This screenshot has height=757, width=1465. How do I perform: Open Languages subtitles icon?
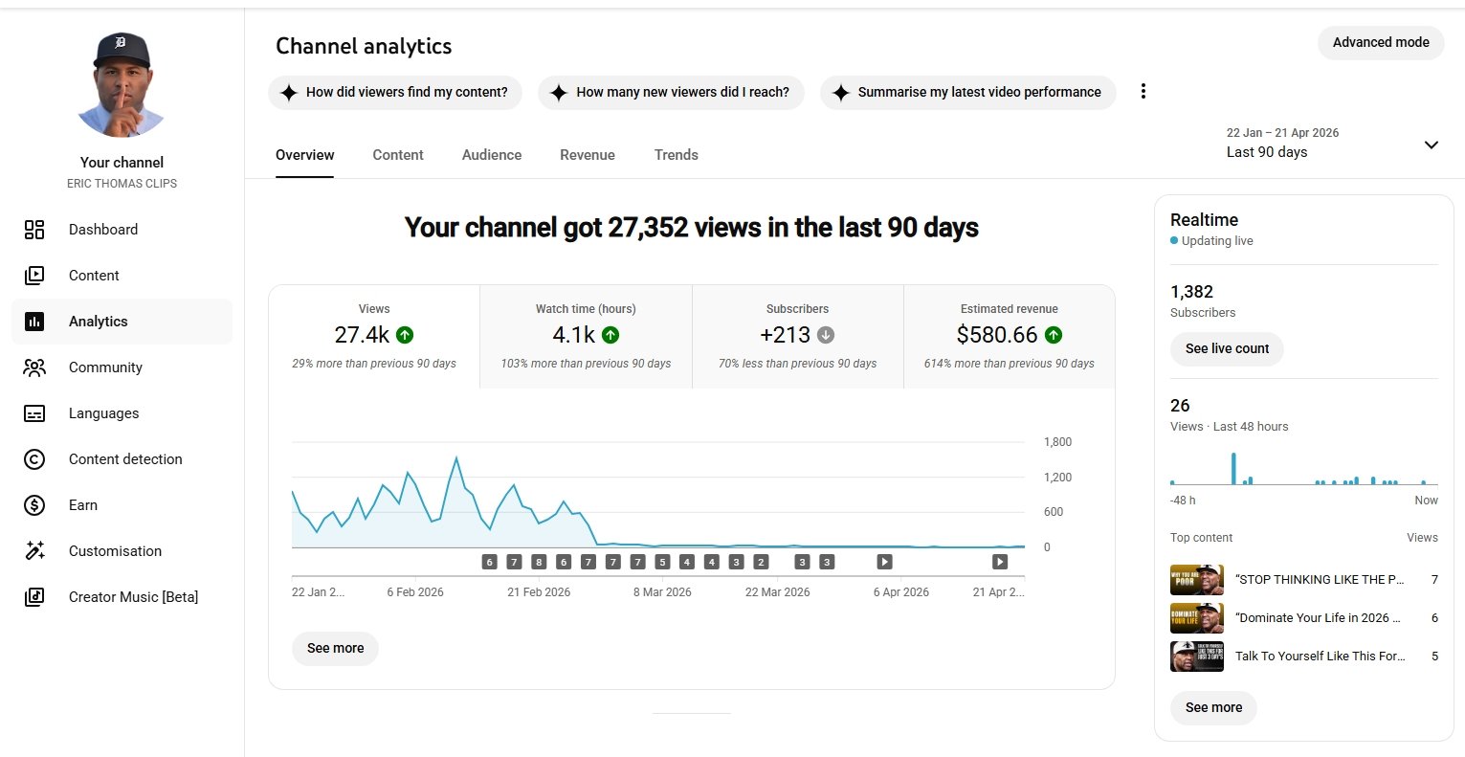[x=34, y=413]
